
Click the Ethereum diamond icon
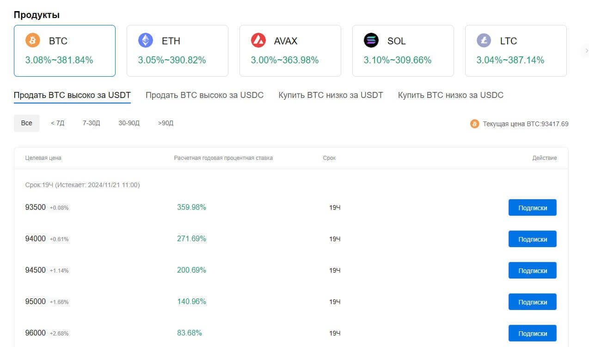(146, 41)
